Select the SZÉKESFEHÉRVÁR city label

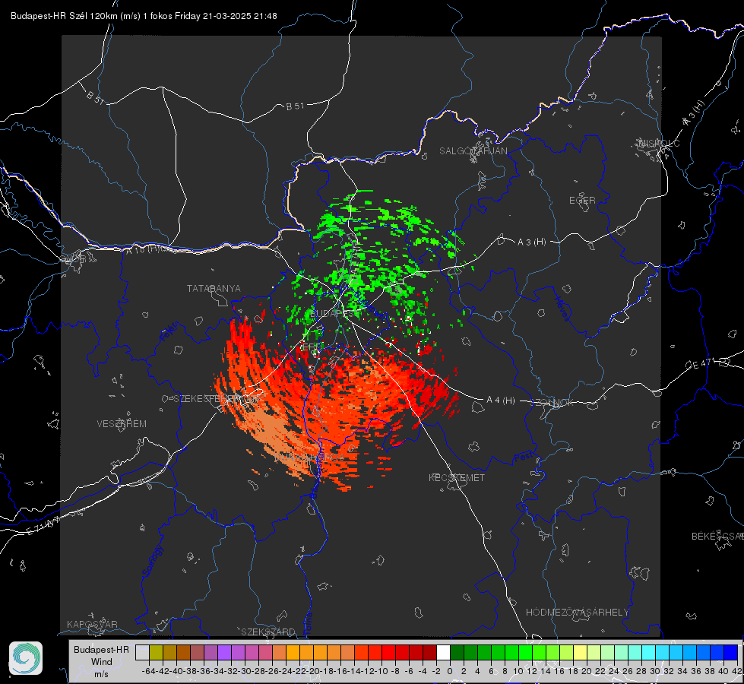coord(217,399)
